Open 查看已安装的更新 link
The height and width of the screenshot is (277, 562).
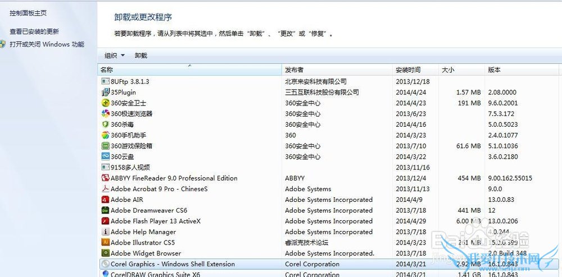point(34,31)
